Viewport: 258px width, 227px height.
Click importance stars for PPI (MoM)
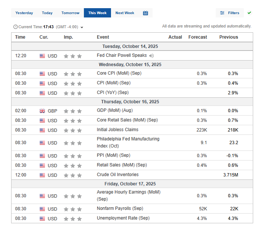(73, 156)
